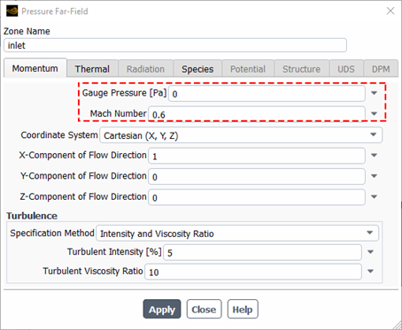Image resolution: width=402 pixels, height=330 pixels.
Task: Close the Pressure Far-Field dialog with X
Action: pos(390,12)
